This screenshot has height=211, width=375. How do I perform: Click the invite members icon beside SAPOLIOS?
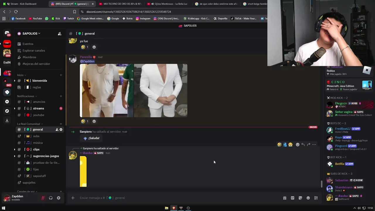pos(60,34)
